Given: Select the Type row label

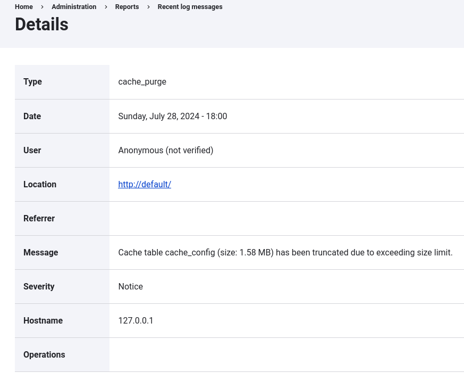Looking at the screenshot, I should click(32, 82).
